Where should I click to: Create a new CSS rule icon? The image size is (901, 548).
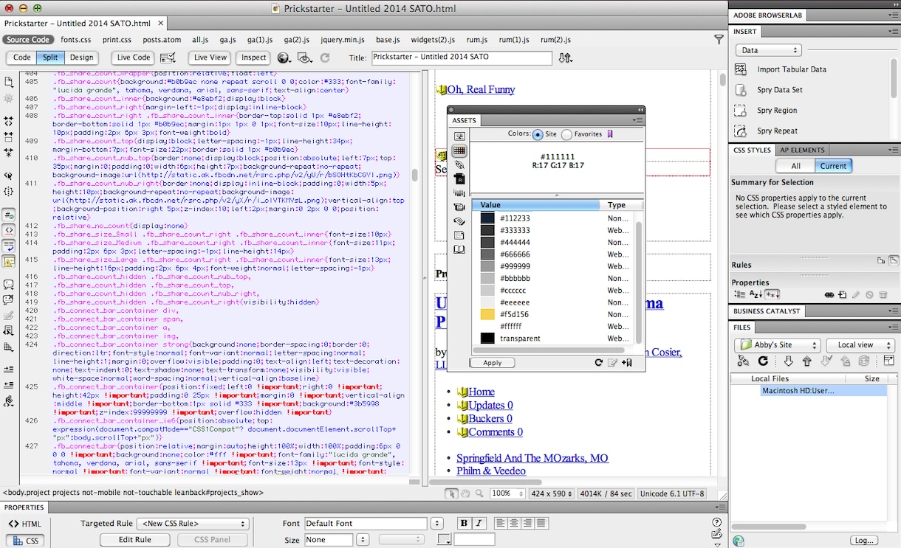click(x=843, y=294)
